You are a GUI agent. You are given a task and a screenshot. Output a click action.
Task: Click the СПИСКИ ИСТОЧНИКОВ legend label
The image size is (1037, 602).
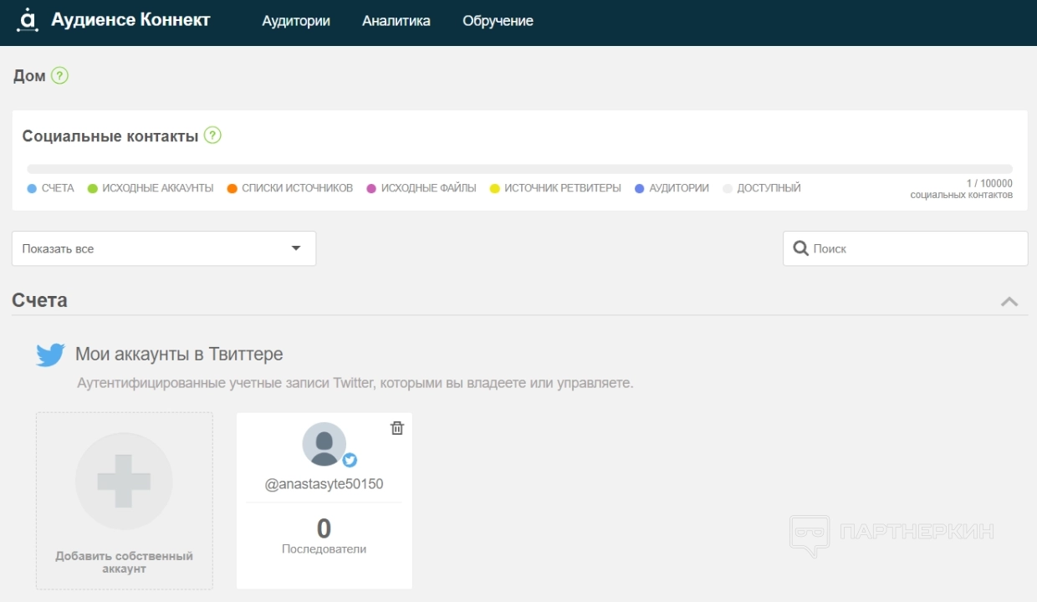(x=298, y=189)
